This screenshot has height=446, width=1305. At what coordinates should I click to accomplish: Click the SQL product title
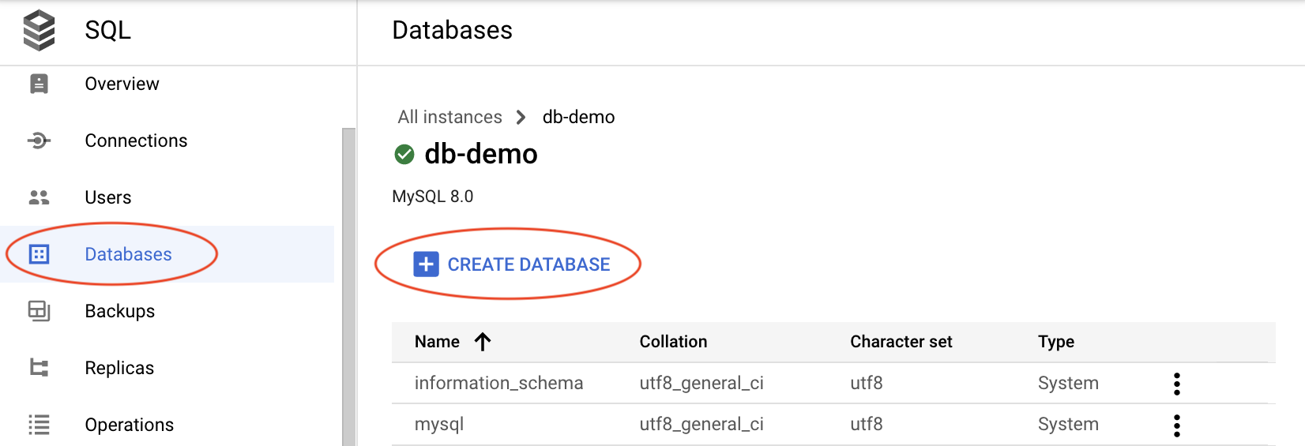pyautogui.click(x=108, y=30)
